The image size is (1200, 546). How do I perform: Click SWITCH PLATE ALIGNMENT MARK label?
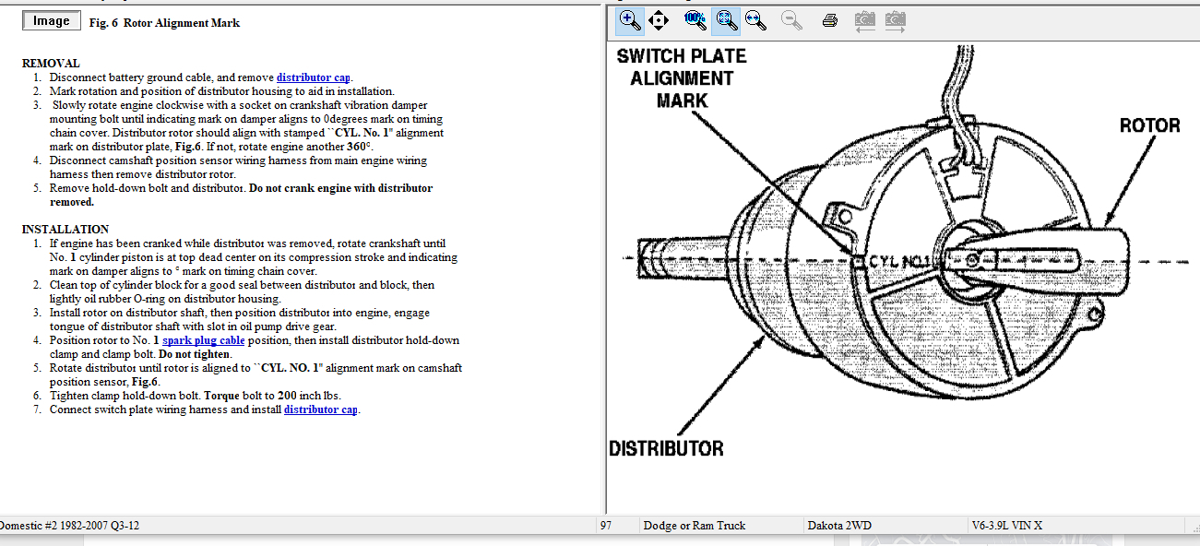point(682,77)
